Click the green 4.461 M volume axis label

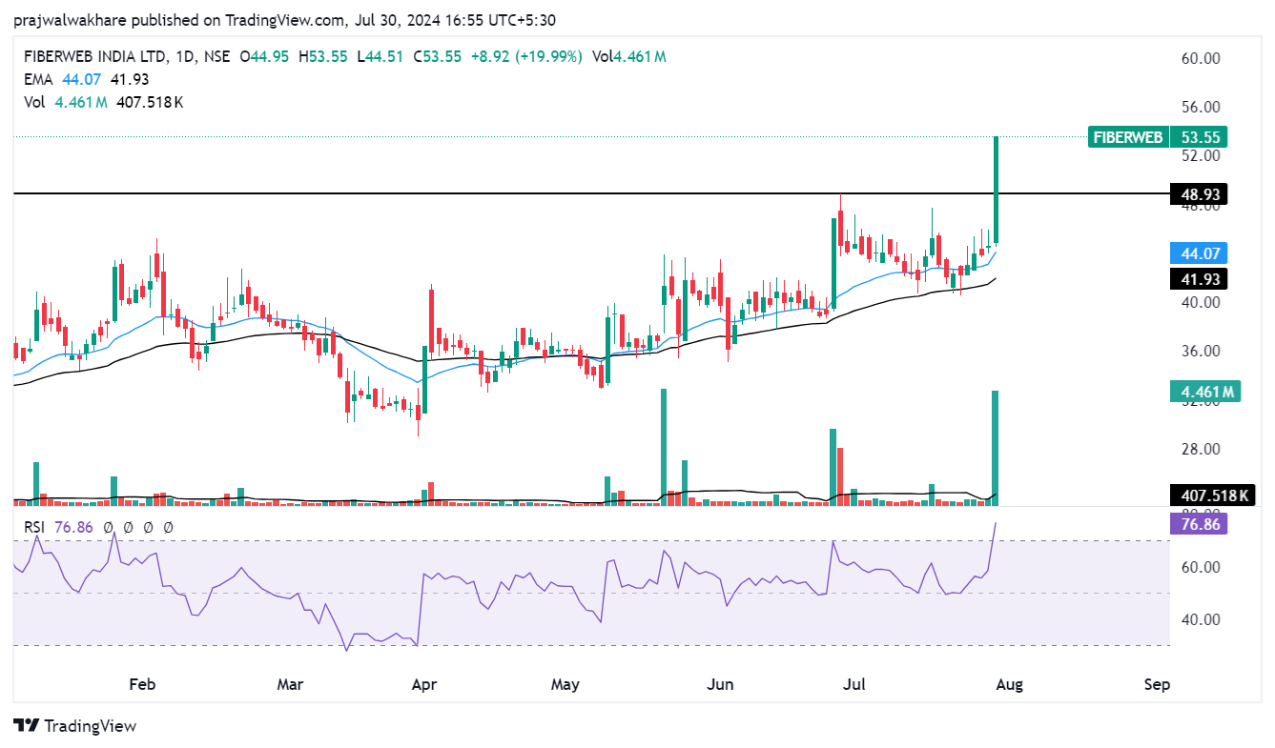point(1204,392)
